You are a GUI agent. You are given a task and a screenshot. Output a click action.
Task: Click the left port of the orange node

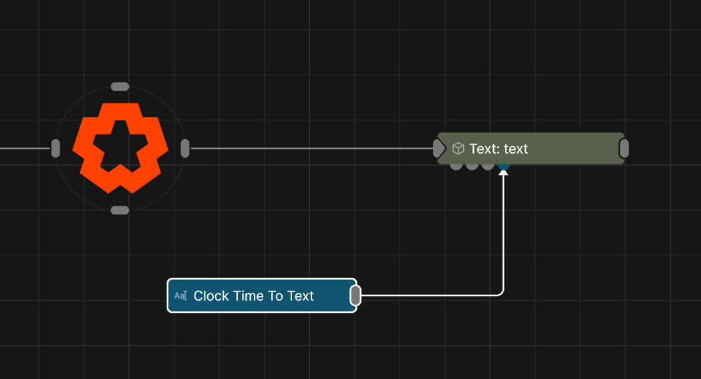55,148
